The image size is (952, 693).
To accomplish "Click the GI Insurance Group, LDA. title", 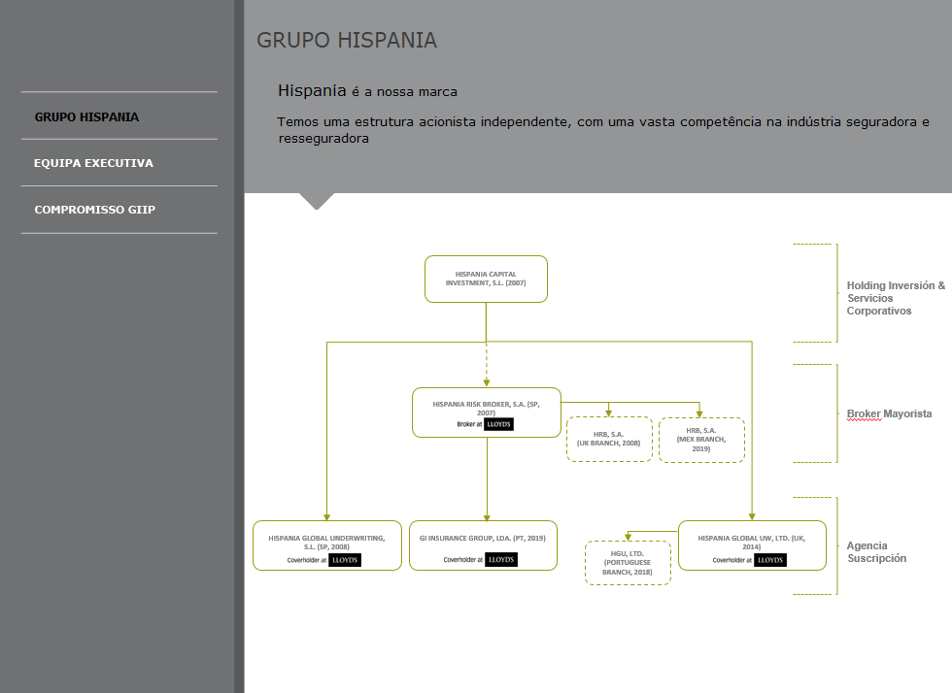I will tap(483, 537).
